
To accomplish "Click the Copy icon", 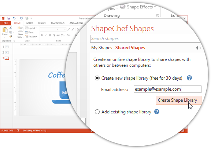I will pos(11,32).
